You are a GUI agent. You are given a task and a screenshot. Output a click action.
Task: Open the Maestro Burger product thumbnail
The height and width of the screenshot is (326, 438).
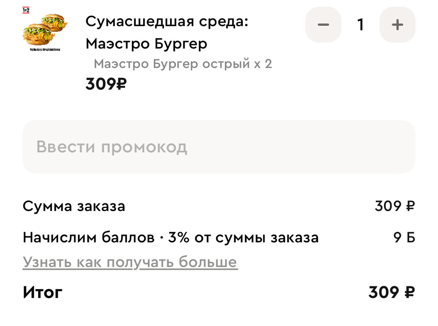pos(45,30)
